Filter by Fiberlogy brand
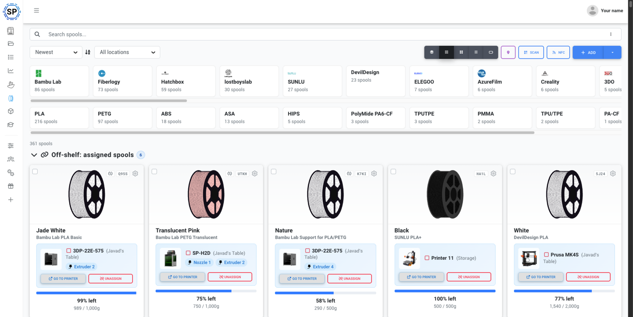The image size is (633, 317). pyautogui.click(x=123, y=81)
